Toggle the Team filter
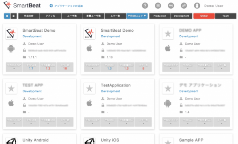 point(226,16)
